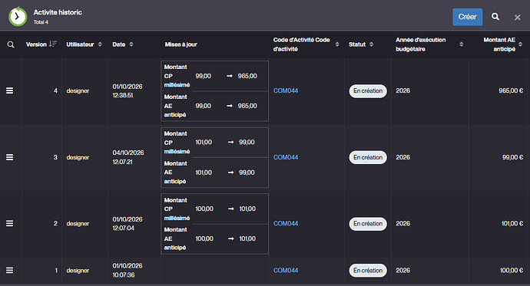The width and height of the screenshot is (530, 286).
Task: Click amount 101,00 € in last column
Action: [512, 224]
